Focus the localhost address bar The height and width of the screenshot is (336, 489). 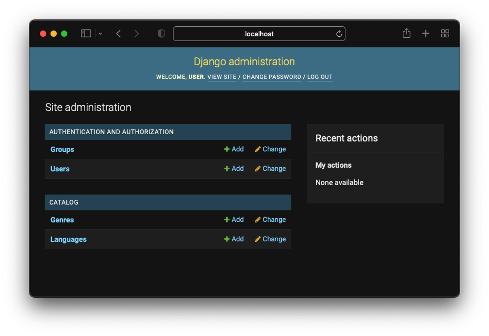[259, 34]
